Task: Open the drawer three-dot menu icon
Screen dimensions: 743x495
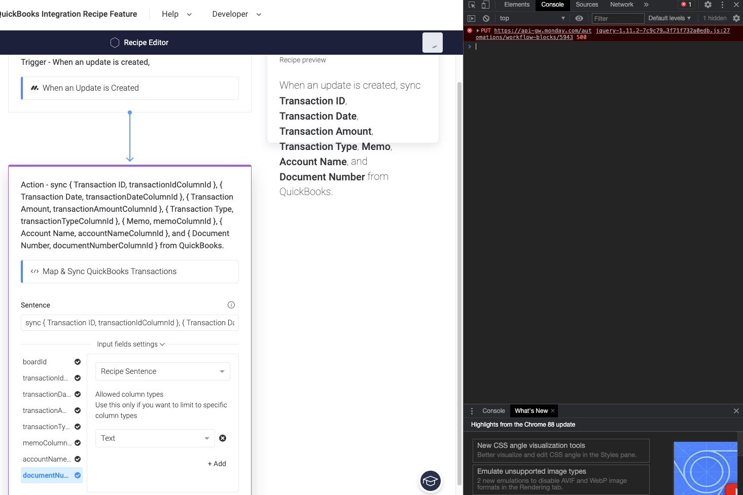Action: (x=472, y=411)
